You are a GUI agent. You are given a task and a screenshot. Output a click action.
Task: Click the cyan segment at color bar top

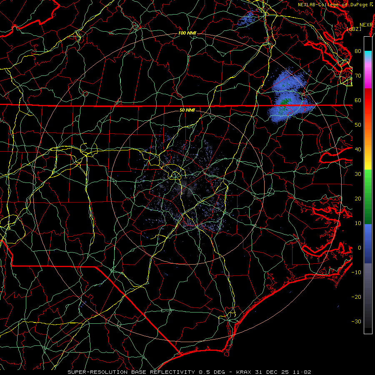pyautogui.click(x=368, y=55)
